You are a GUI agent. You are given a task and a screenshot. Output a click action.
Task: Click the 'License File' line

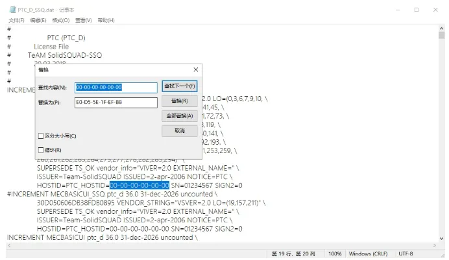click(51, 47)
